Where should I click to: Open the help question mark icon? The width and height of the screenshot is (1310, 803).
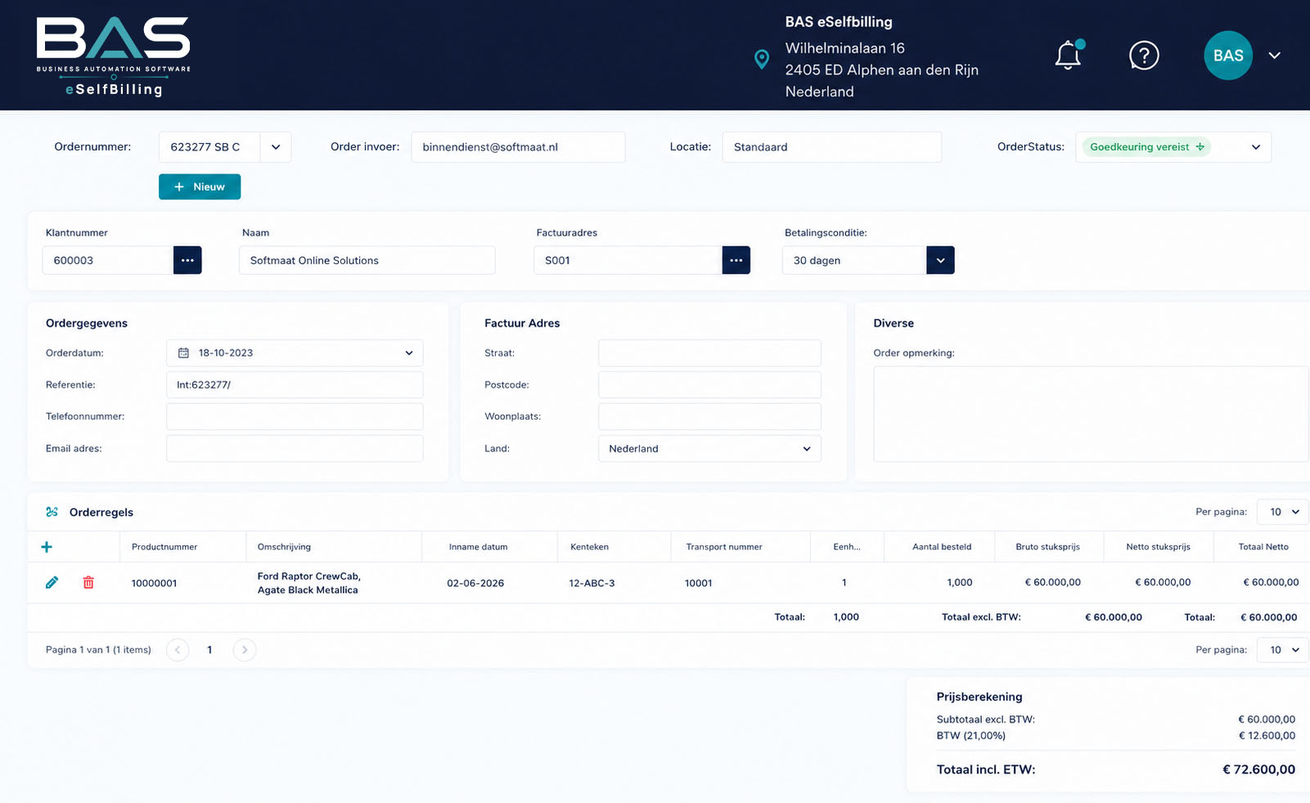coord(1144,56)
